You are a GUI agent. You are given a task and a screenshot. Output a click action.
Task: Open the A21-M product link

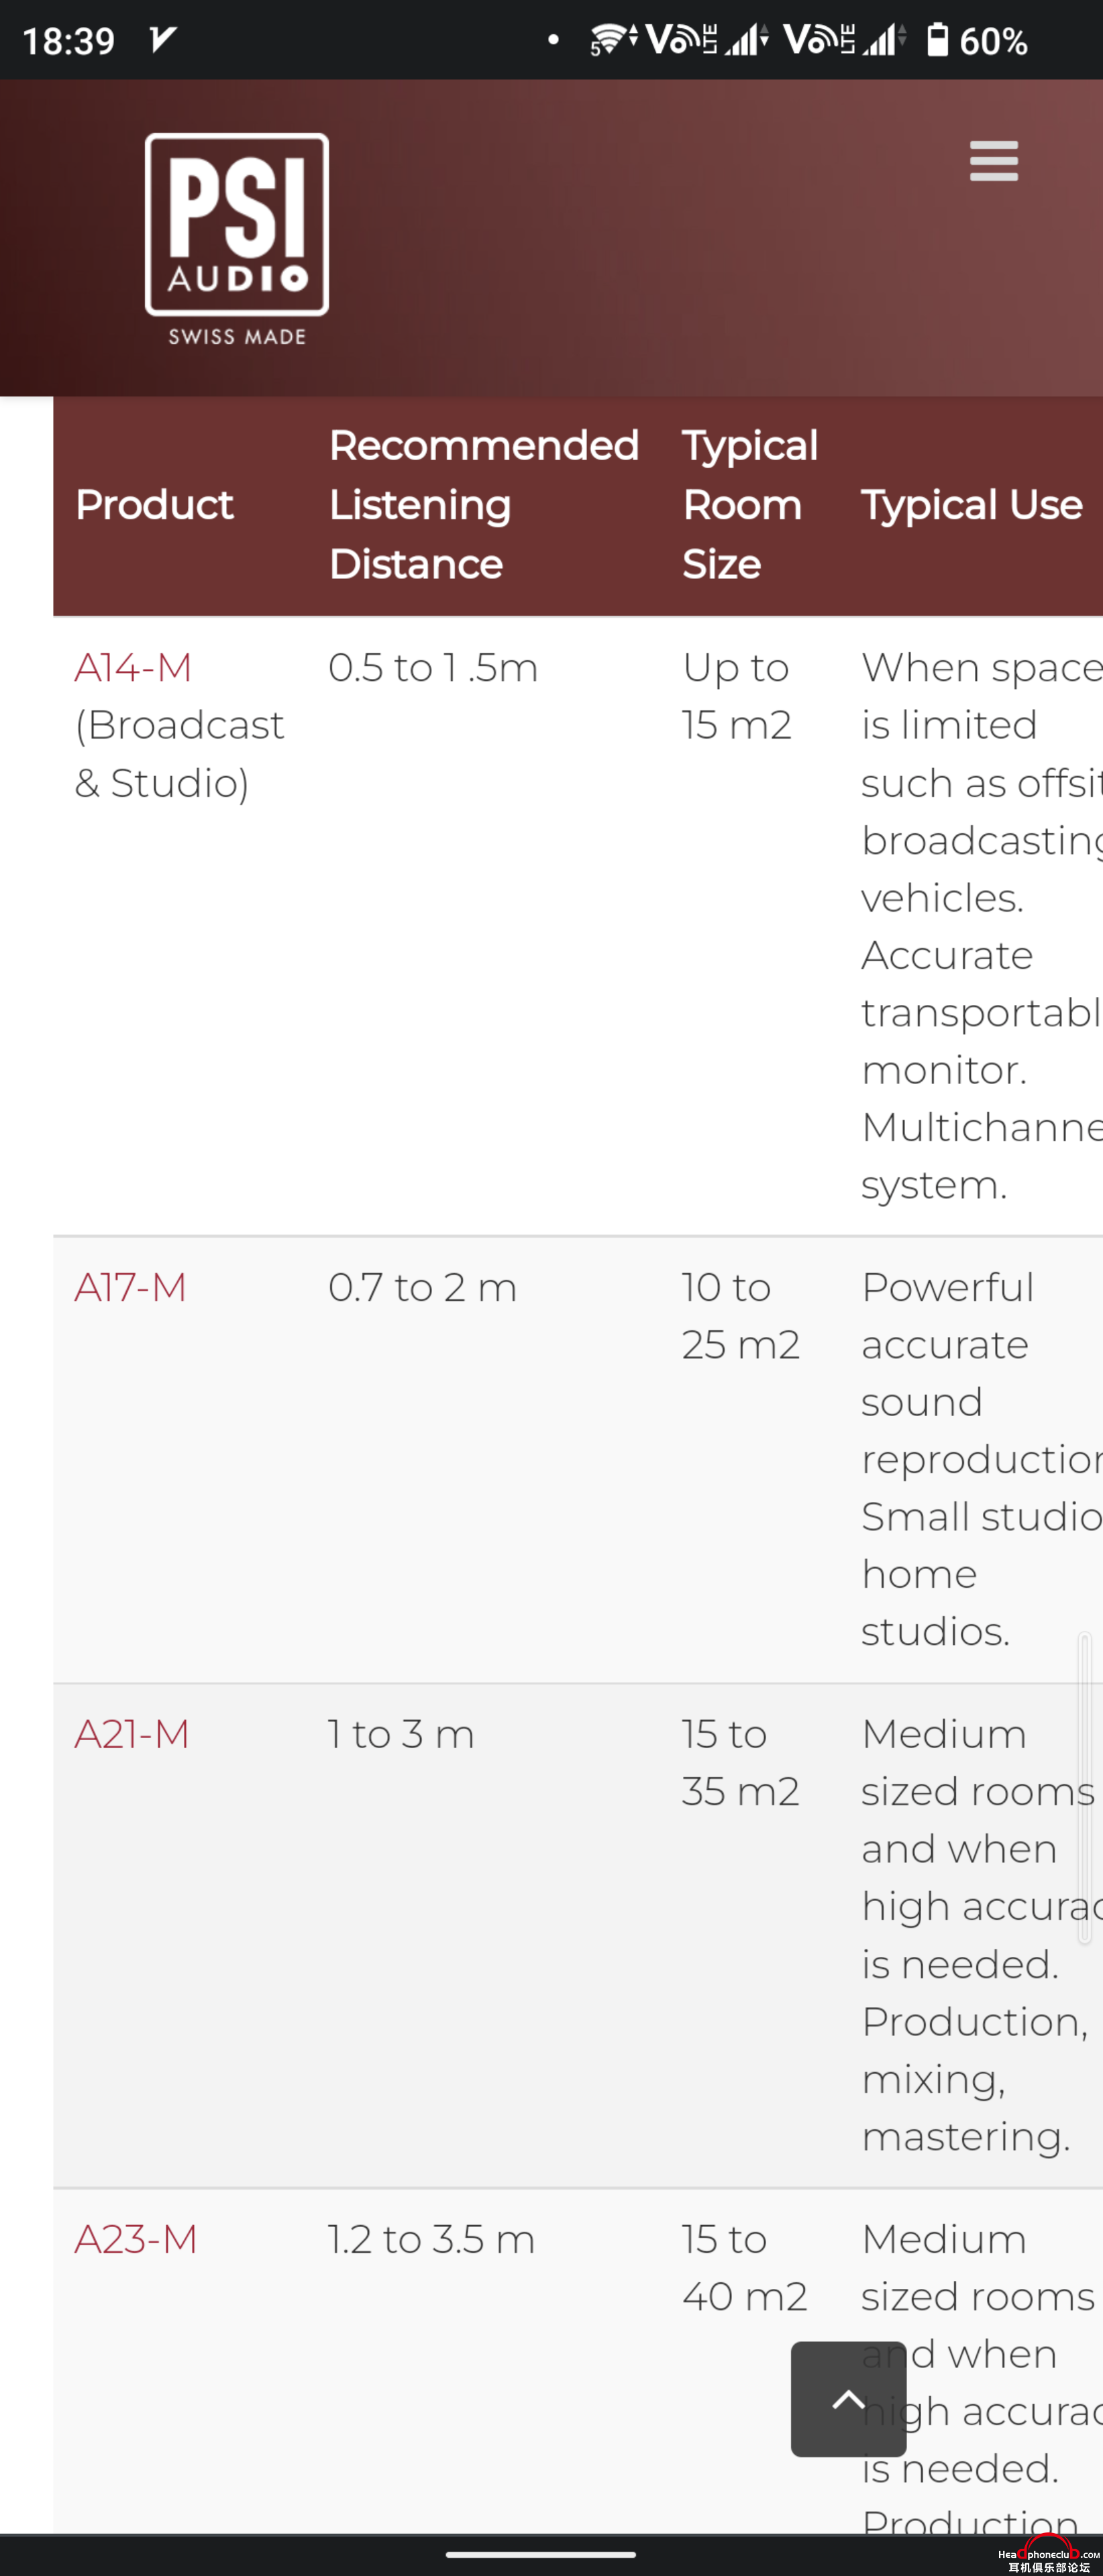click(x=132, y=1733)
